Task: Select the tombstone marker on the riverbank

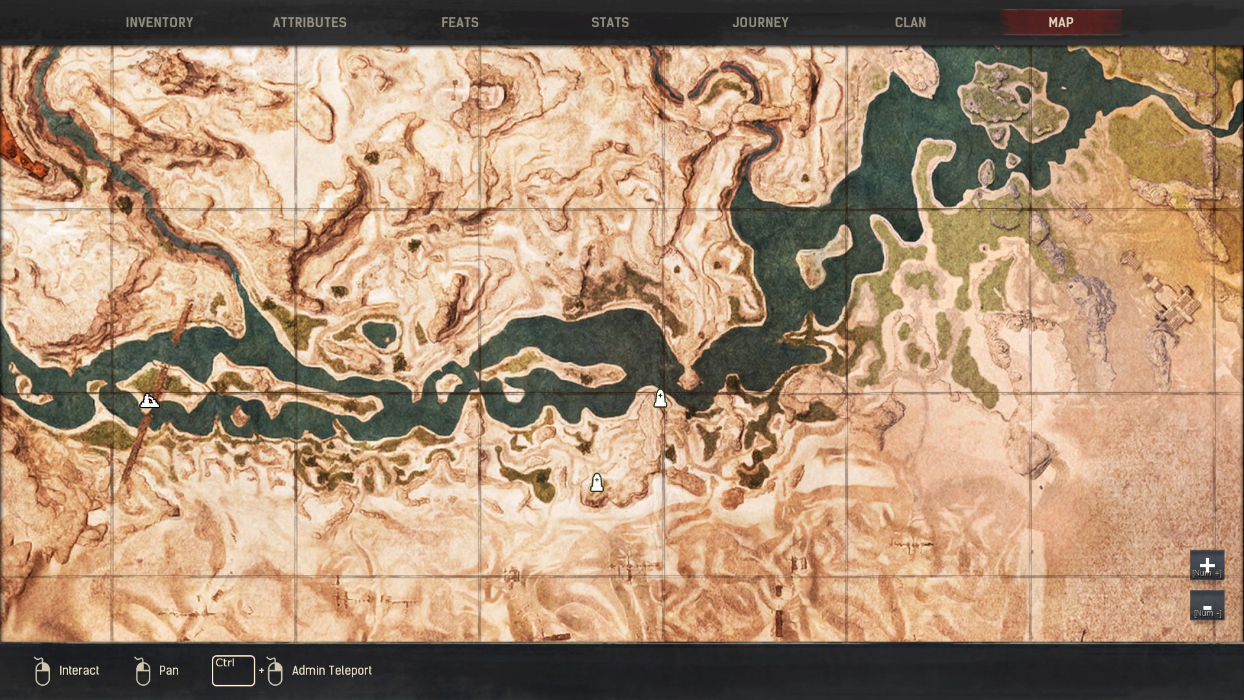Action: [660, 399]
